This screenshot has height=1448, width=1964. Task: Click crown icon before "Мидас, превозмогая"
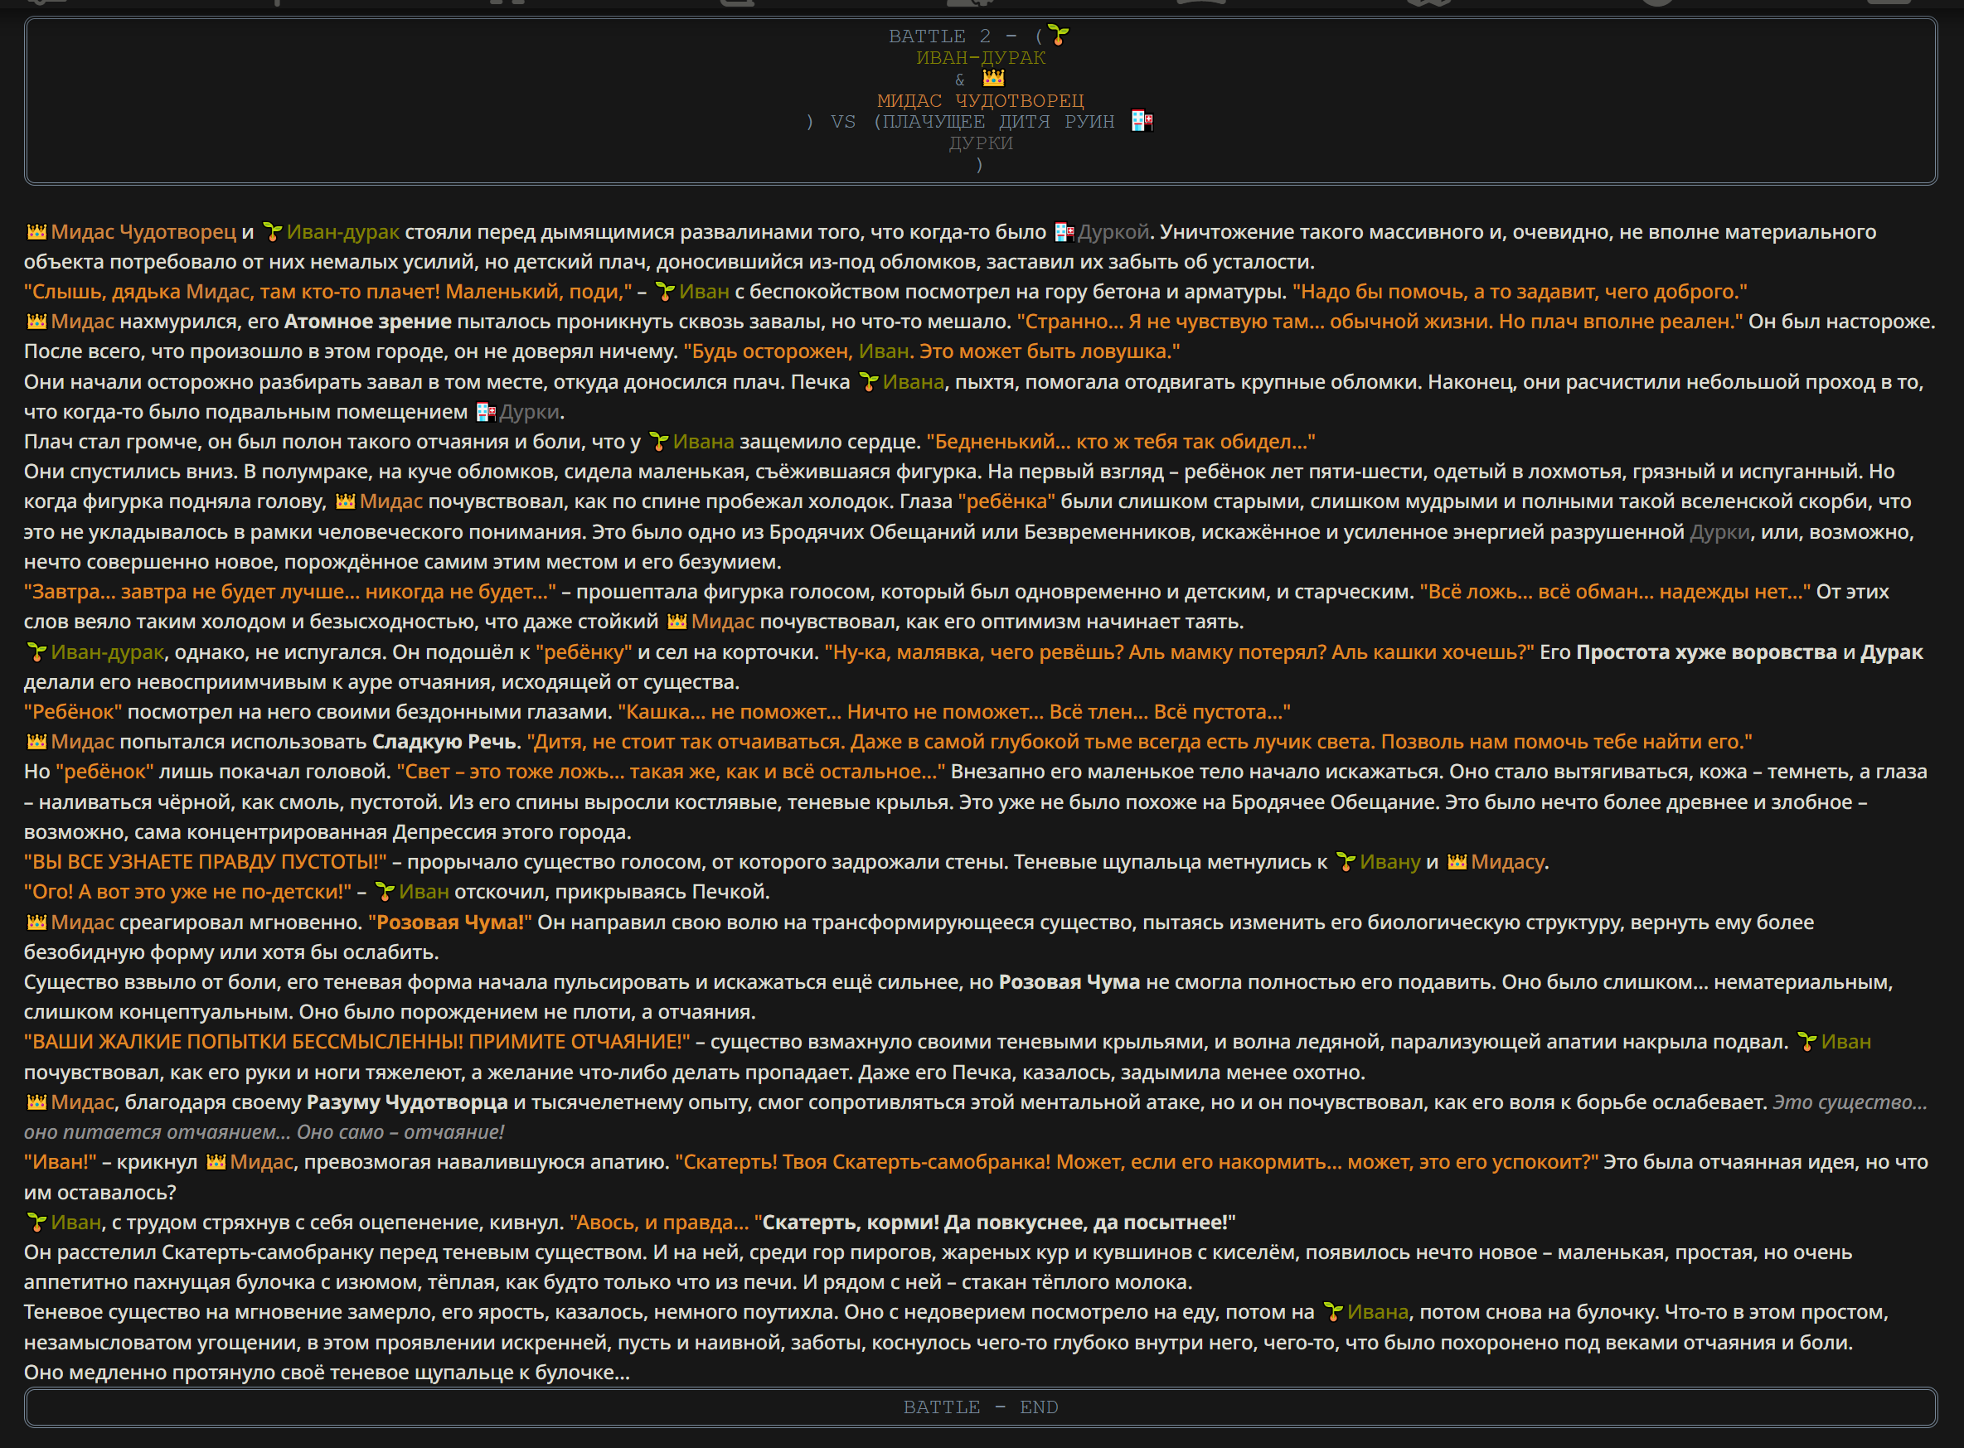(x=216, y=1160)
